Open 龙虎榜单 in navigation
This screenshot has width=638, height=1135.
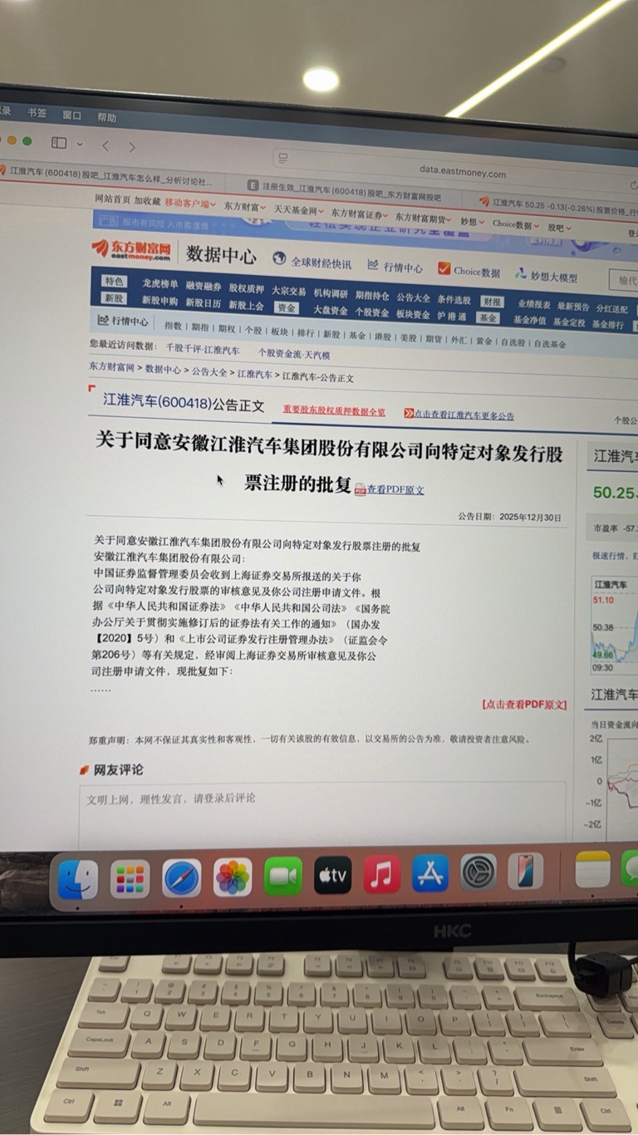(159, 284)
